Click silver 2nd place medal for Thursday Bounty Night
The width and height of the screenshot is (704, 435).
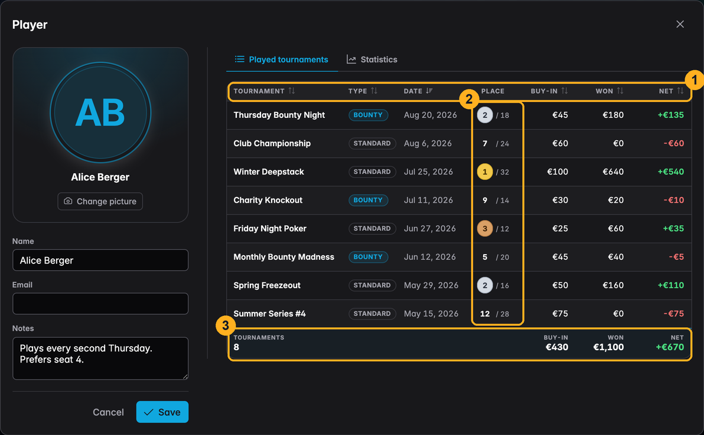pos(485,115)
